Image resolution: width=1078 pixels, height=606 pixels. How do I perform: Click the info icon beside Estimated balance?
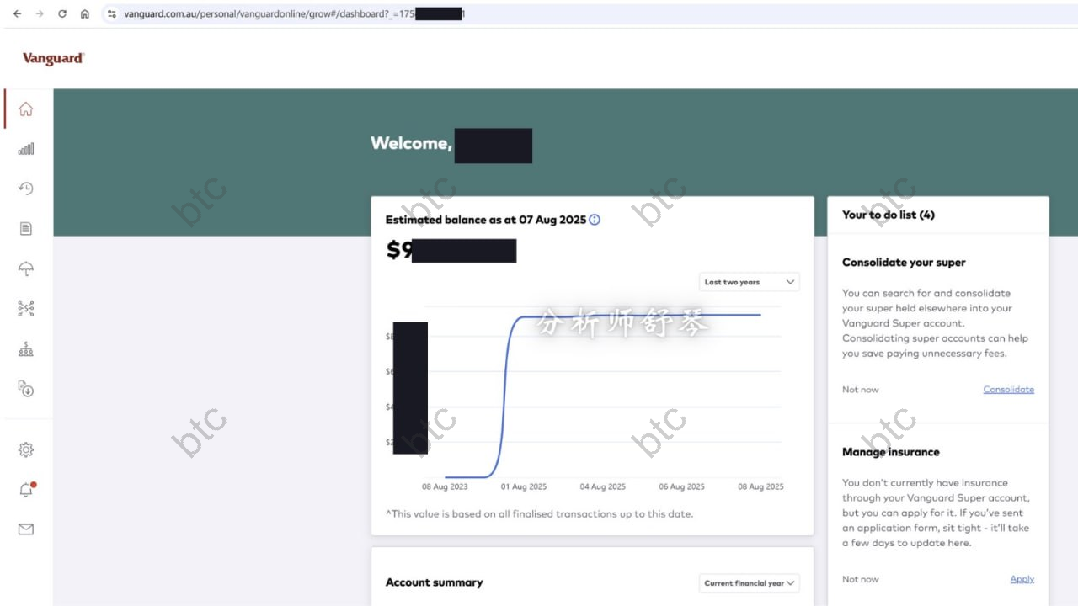pyautogui.click(x=595, y=220)
